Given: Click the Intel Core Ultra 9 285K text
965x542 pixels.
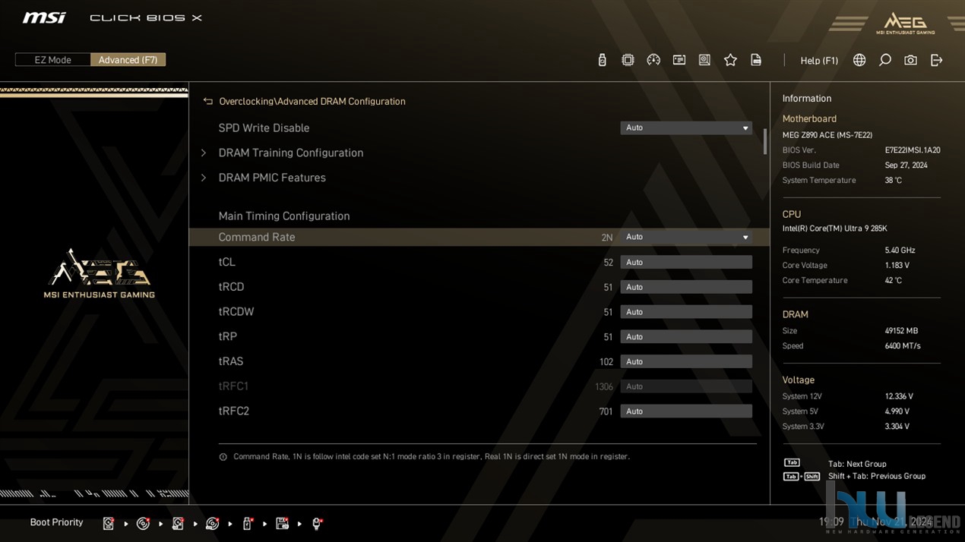Looking at the screenshot, I should coord(835,228).
